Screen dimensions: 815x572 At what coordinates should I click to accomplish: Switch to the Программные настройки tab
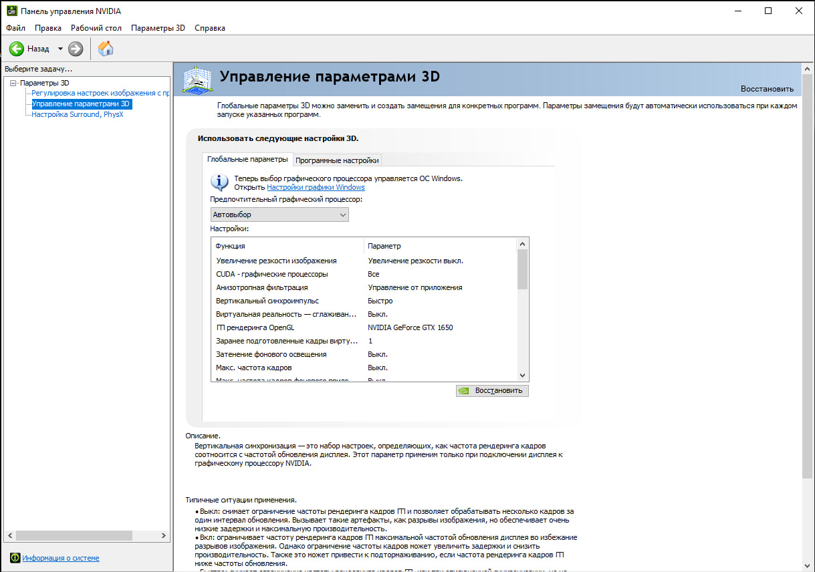(x=338, y=160)
